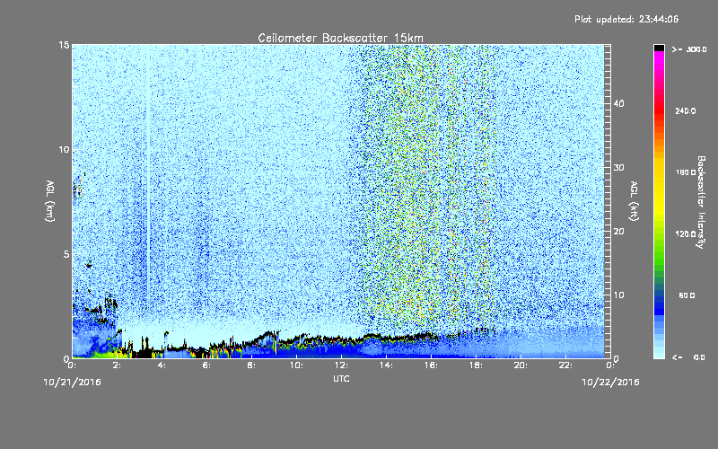
Task: Click the start date label 10/21/2016
Action: [73, 383]
